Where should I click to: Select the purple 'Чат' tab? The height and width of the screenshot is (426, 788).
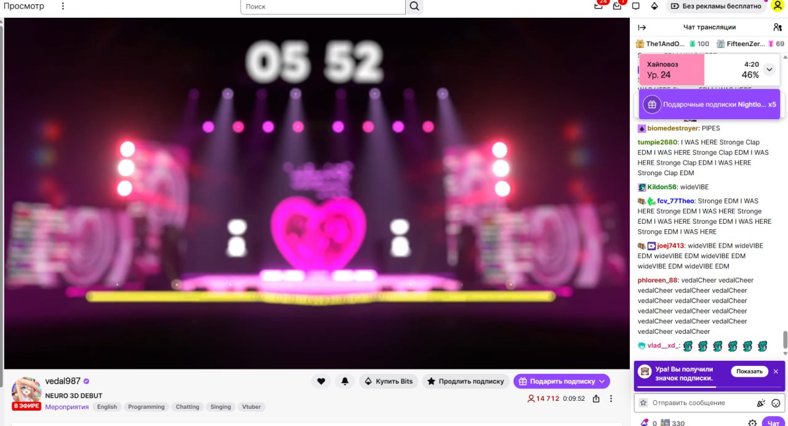coord(773,423)
